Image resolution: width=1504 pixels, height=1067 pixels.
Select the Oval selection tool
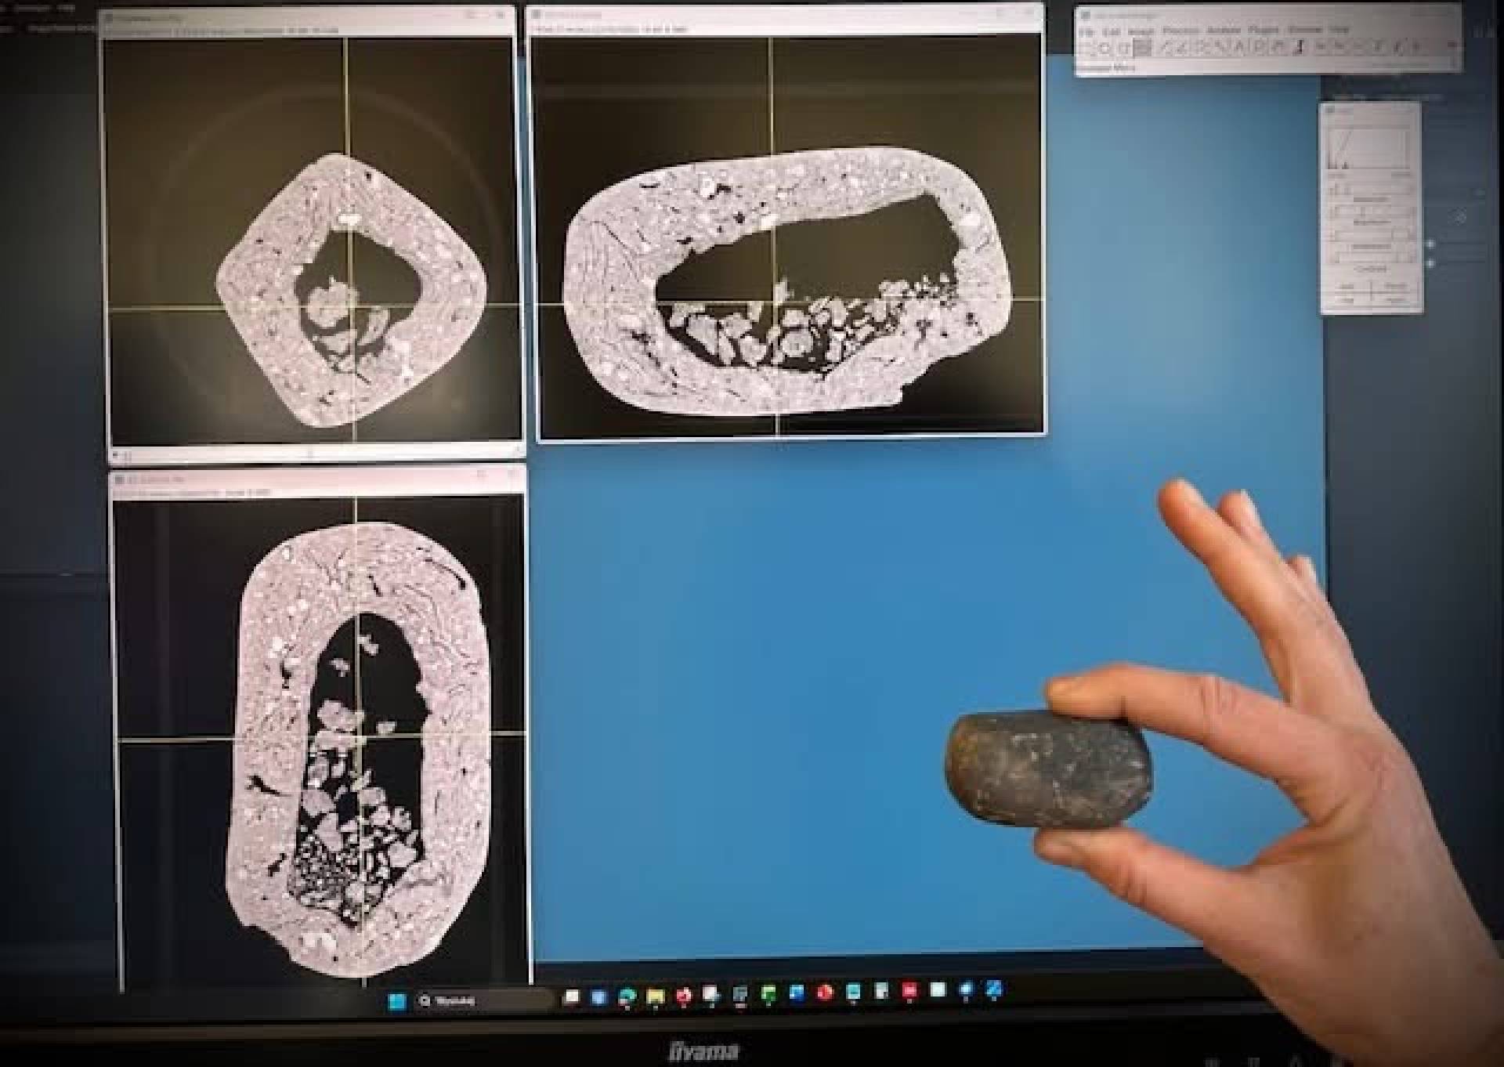coord(1104,47)
